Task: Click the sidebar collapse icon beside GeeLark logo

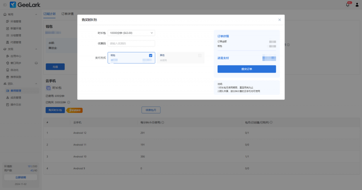Action: pos(5,5)
